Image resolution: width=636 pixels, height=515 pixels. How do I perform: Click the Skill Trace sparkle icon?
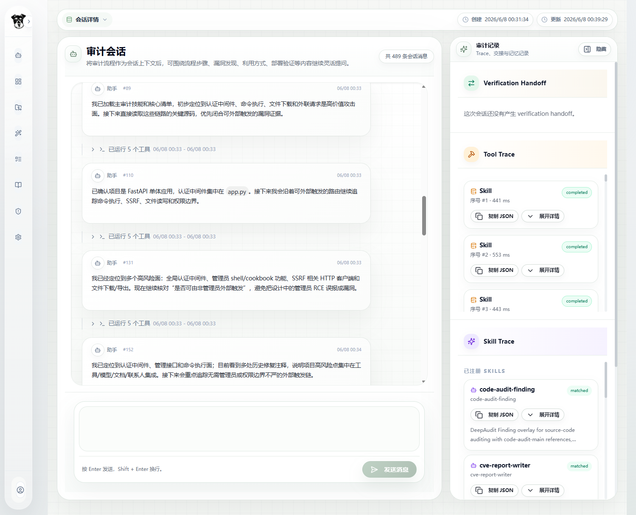(471, 341)
